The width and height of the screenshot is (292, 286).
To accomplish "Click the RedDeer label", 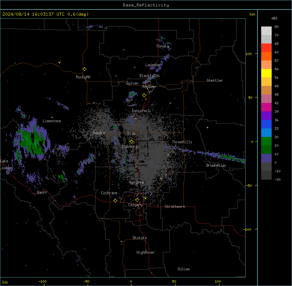I will 149,87.
